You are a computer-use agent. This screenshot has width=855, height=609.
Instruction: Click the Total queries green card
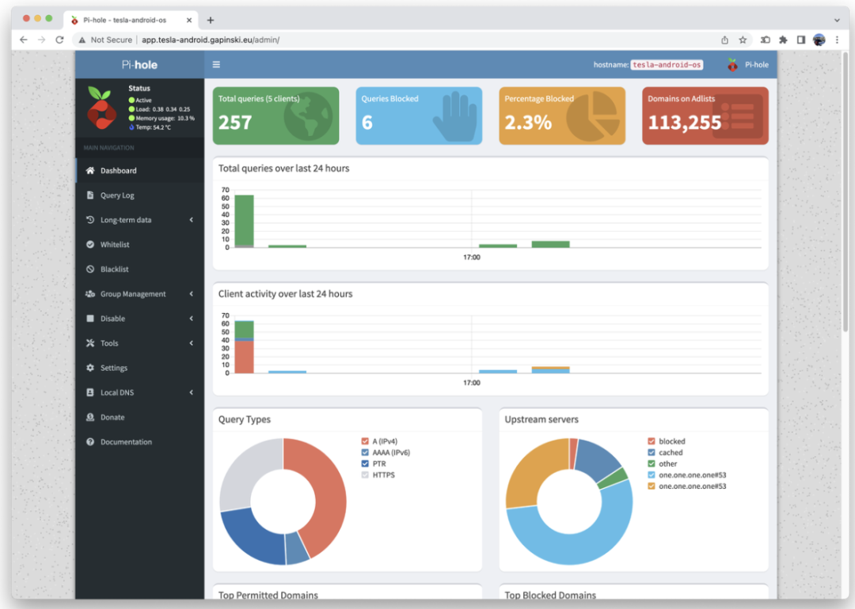[276, 115]
